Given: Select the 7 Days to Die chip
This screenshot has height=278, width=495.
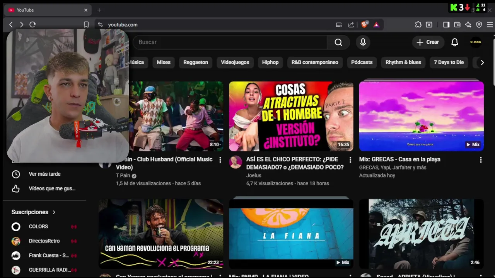Looking at the screenshot, I should click(449, 62).
